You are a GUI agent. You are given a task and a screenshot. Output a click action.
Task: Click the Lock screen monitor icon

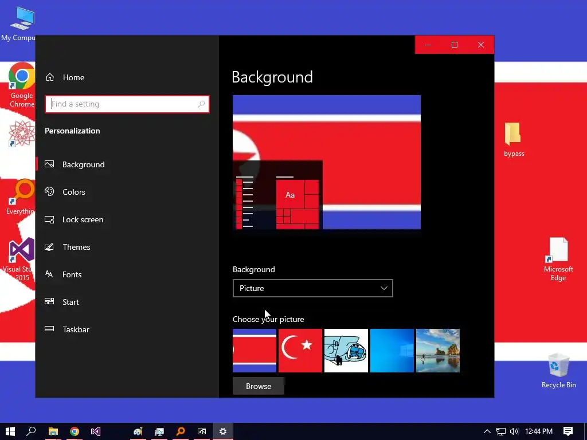click(x=49, y=219)
